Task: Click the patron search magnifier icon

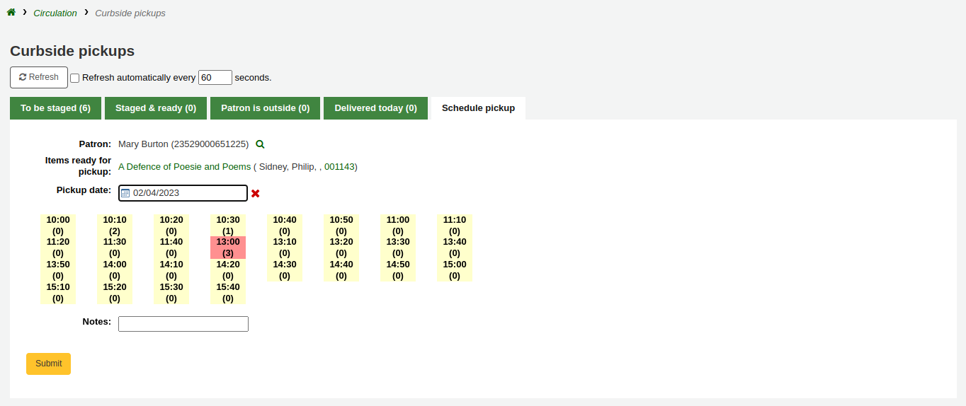Action: (x=260, y=144)
